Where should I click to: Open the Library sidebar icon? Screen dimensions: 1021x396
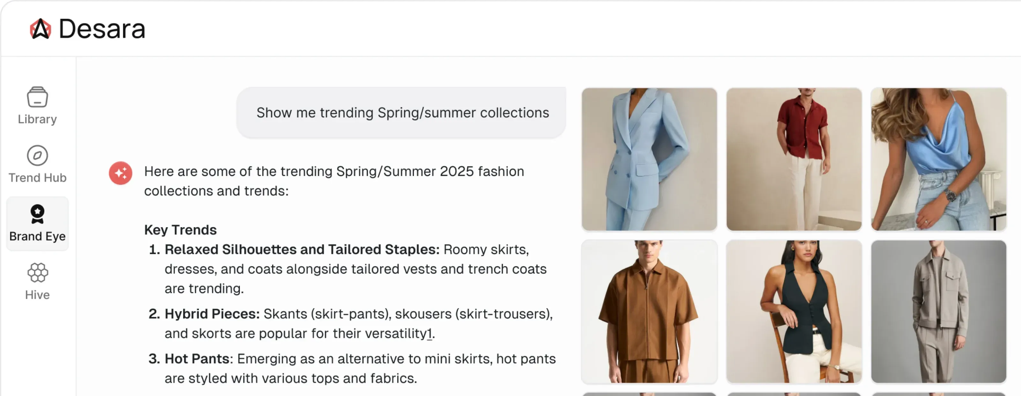pyautogui.click(x=37, y=97)
